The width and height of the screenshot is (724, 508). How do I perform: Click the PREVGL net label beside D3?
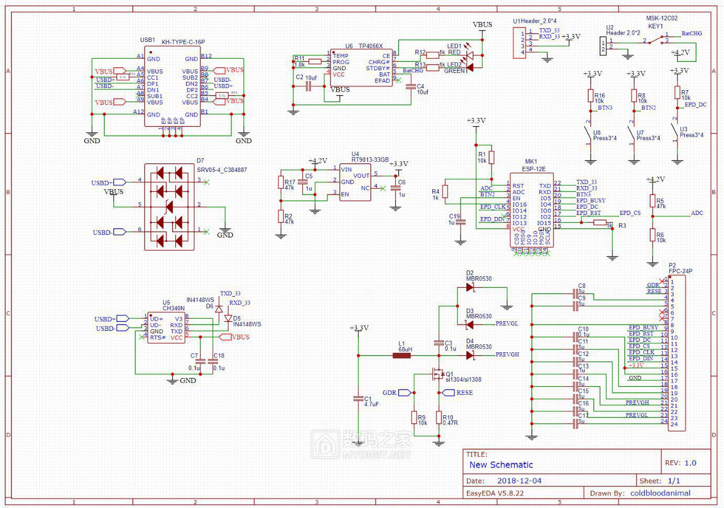pos(507,324)
